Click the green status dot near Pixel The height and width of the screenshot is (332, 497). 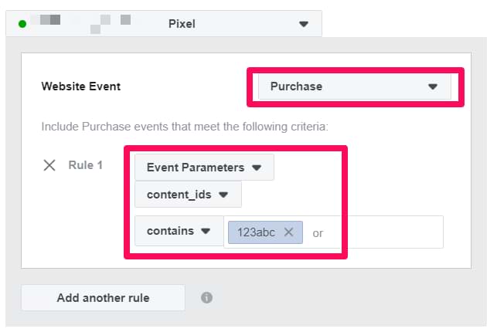coord(22,24)
